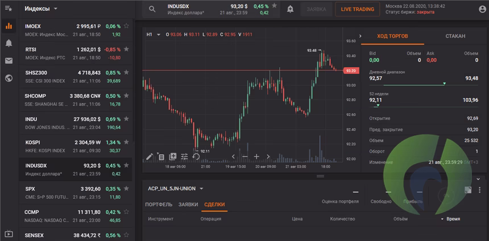Toggle favorite star for SPX

pyautogui.click(x=126, y=188)
